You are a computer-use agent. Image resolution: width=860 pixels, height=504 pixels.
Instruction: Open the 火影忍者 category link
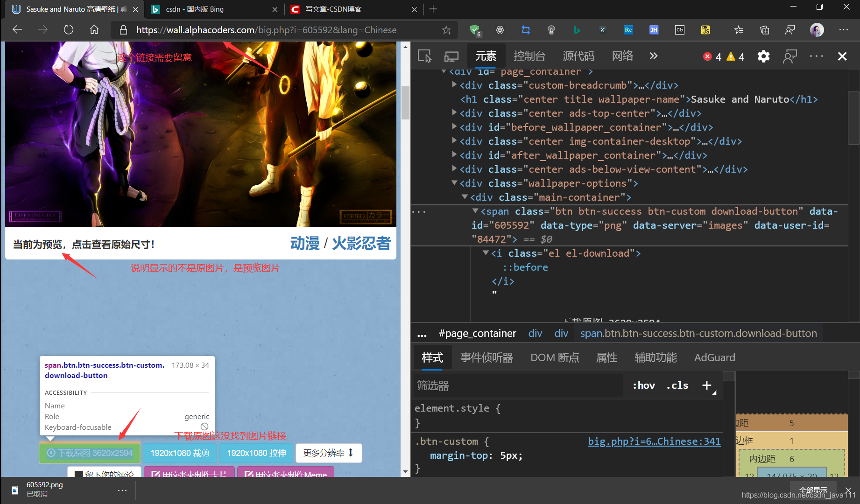tap(361, 244)
